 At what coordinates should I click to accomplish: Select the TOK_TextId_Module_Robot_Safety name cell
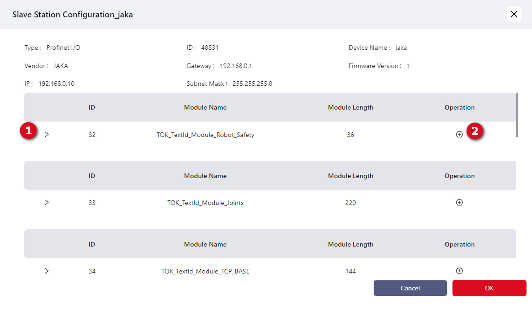205,135
